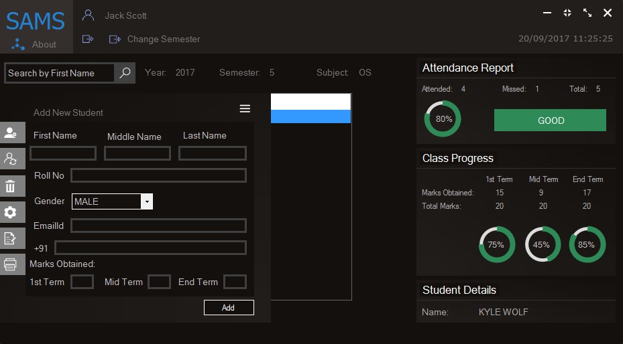Open settings gear in sidebar
The width and height of the screenshot is (623, 344).
tap(11, 212)
